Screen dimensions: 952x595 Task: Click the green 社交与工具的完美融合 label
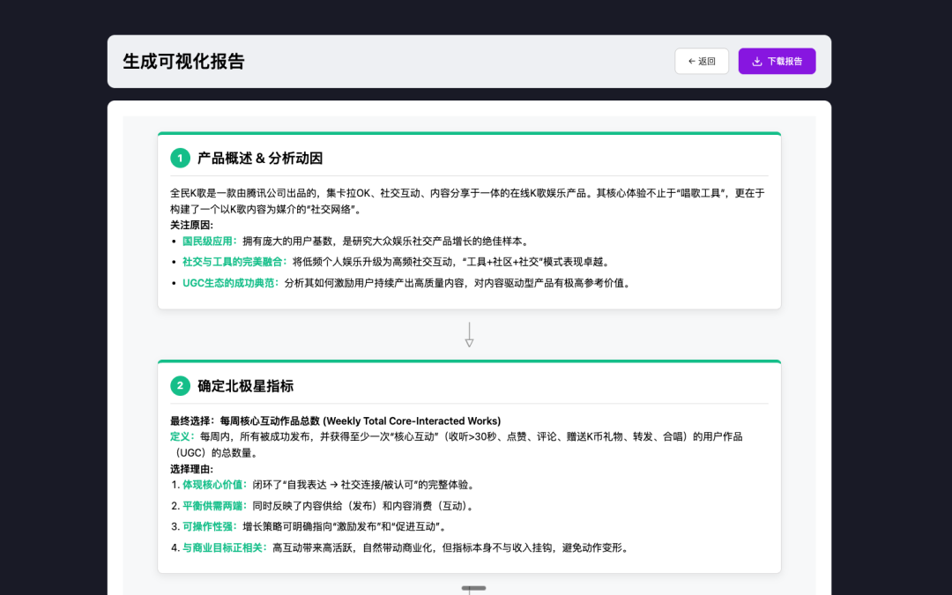pos(234,262)
